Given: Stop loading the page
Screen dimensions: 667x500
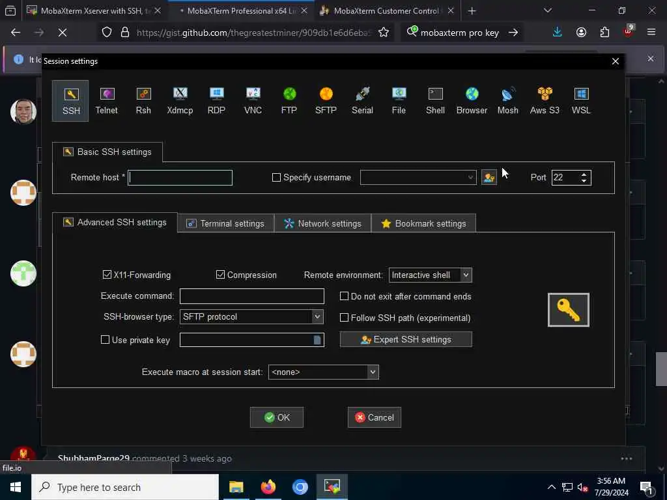Looking at the screenshot, I should [62, 33].
